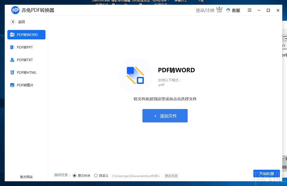
Task: Click the PDF转PPT tool icon
Action: pos(12,47)
